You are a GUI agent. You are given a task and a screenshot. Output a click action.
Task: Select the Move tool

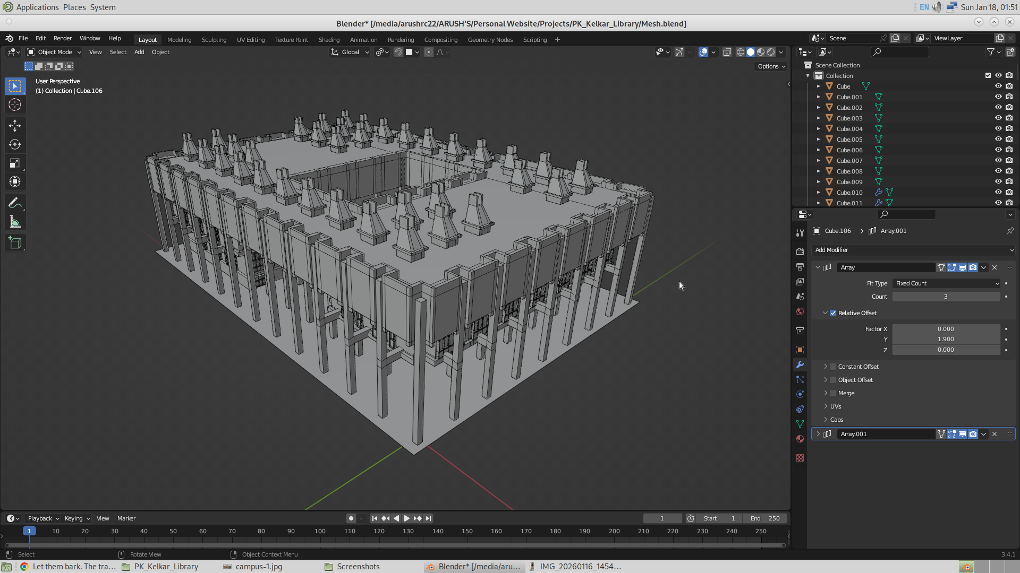[x=15, y=126]
